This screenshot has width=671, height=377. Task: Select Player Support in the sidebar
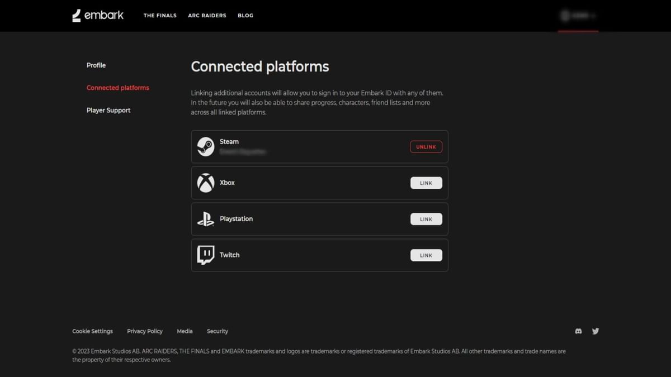(108, 110)
